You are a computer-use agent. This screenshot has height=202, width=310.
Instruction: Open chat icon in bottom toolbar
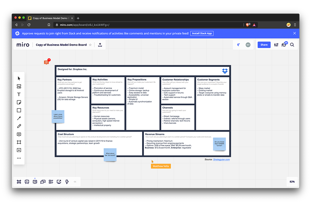tap(43, 182)
